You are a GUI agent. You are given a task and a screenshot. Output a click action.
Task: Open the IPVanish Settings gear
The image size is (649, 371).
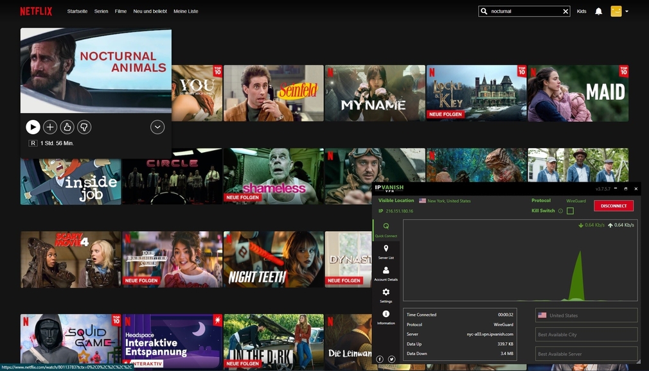(386, 295)
